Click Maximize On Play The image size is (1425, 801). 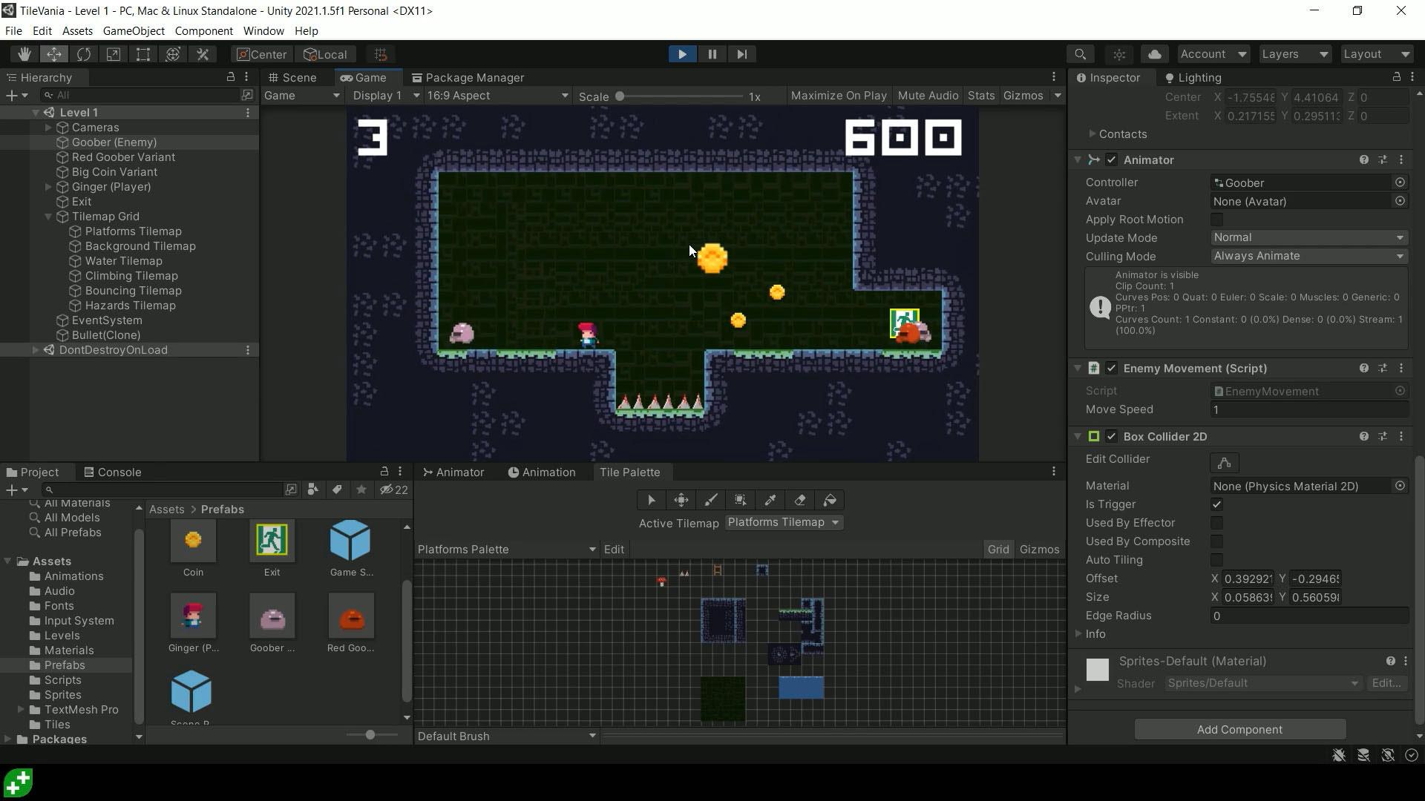[x=839, y=95]
